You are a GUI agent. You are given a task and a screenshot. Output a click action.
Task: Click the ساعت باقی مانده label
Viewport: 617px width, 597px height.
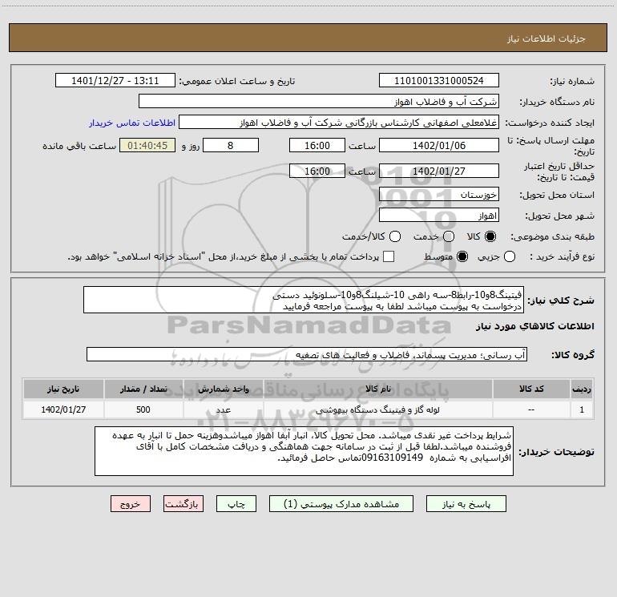(79, 146)
